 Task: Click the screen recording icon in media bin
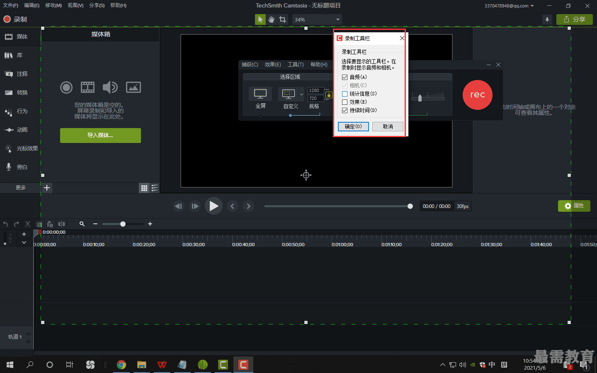click(x=66, y=87)
